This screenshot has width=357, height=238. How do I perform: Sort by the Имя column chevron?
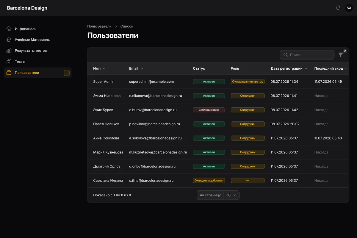pos(104,69)
